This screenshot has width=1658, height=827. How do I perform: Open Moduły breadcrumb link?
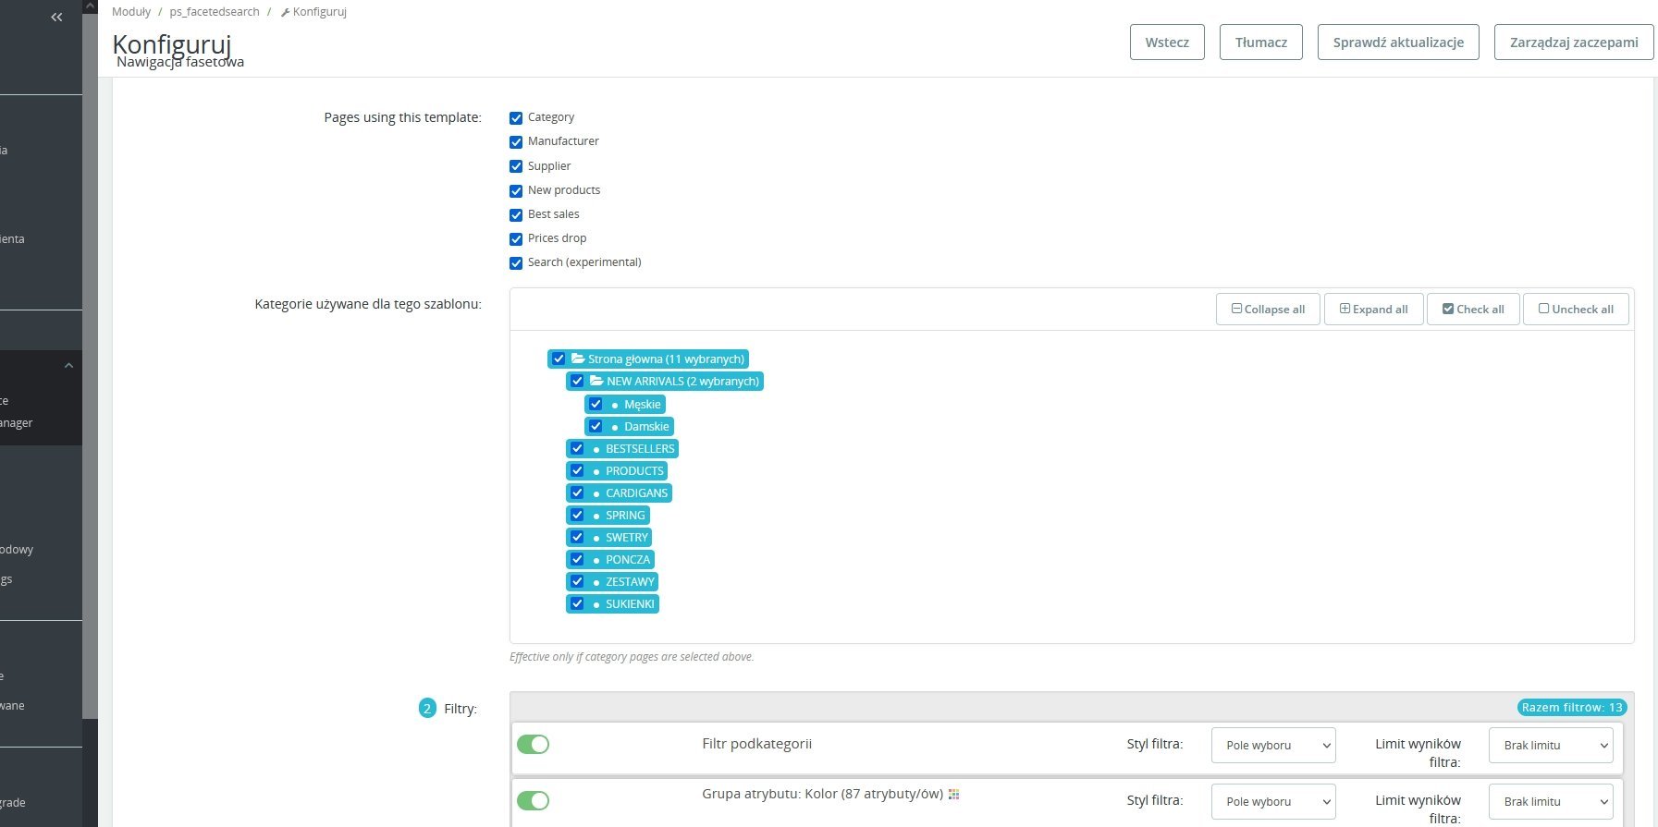coord(131,12)
